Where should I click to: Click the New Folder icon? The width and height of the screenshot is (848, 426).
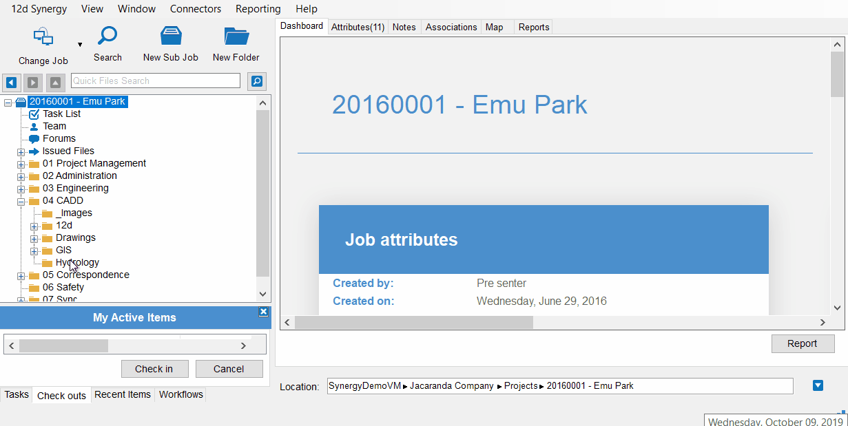click(236, 36)
